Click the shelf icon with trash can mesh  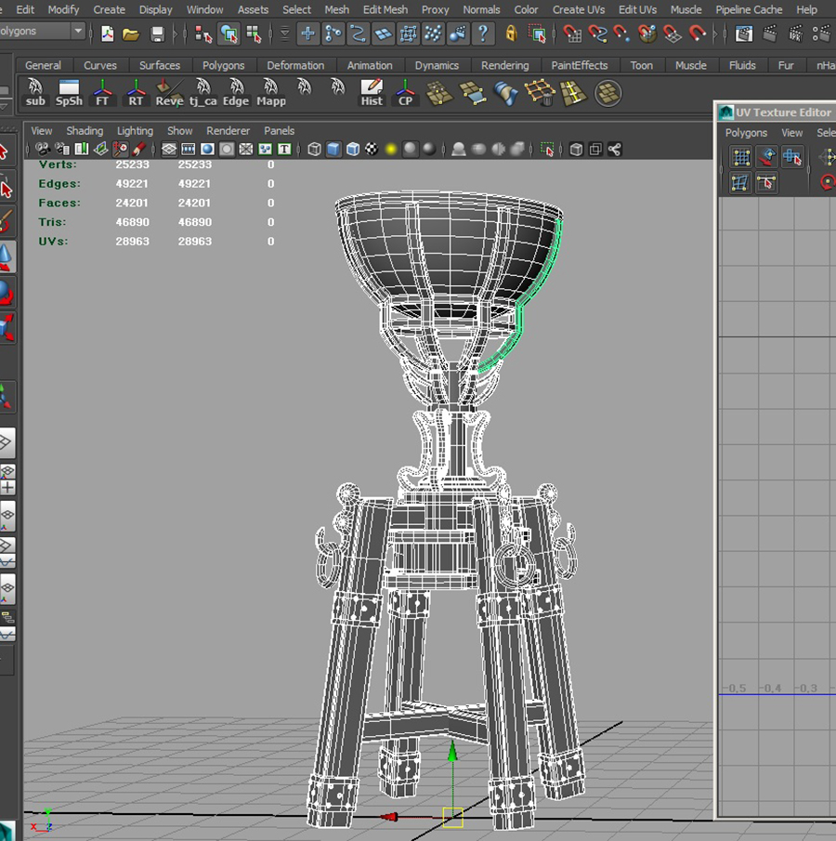[540, 93]
